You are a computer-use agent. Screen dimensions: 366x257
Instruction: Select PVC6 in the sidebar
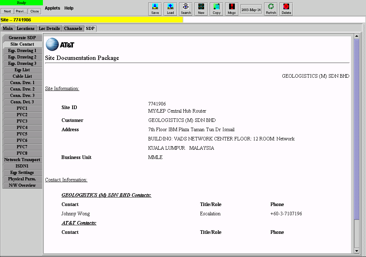[x=23, y=140]
